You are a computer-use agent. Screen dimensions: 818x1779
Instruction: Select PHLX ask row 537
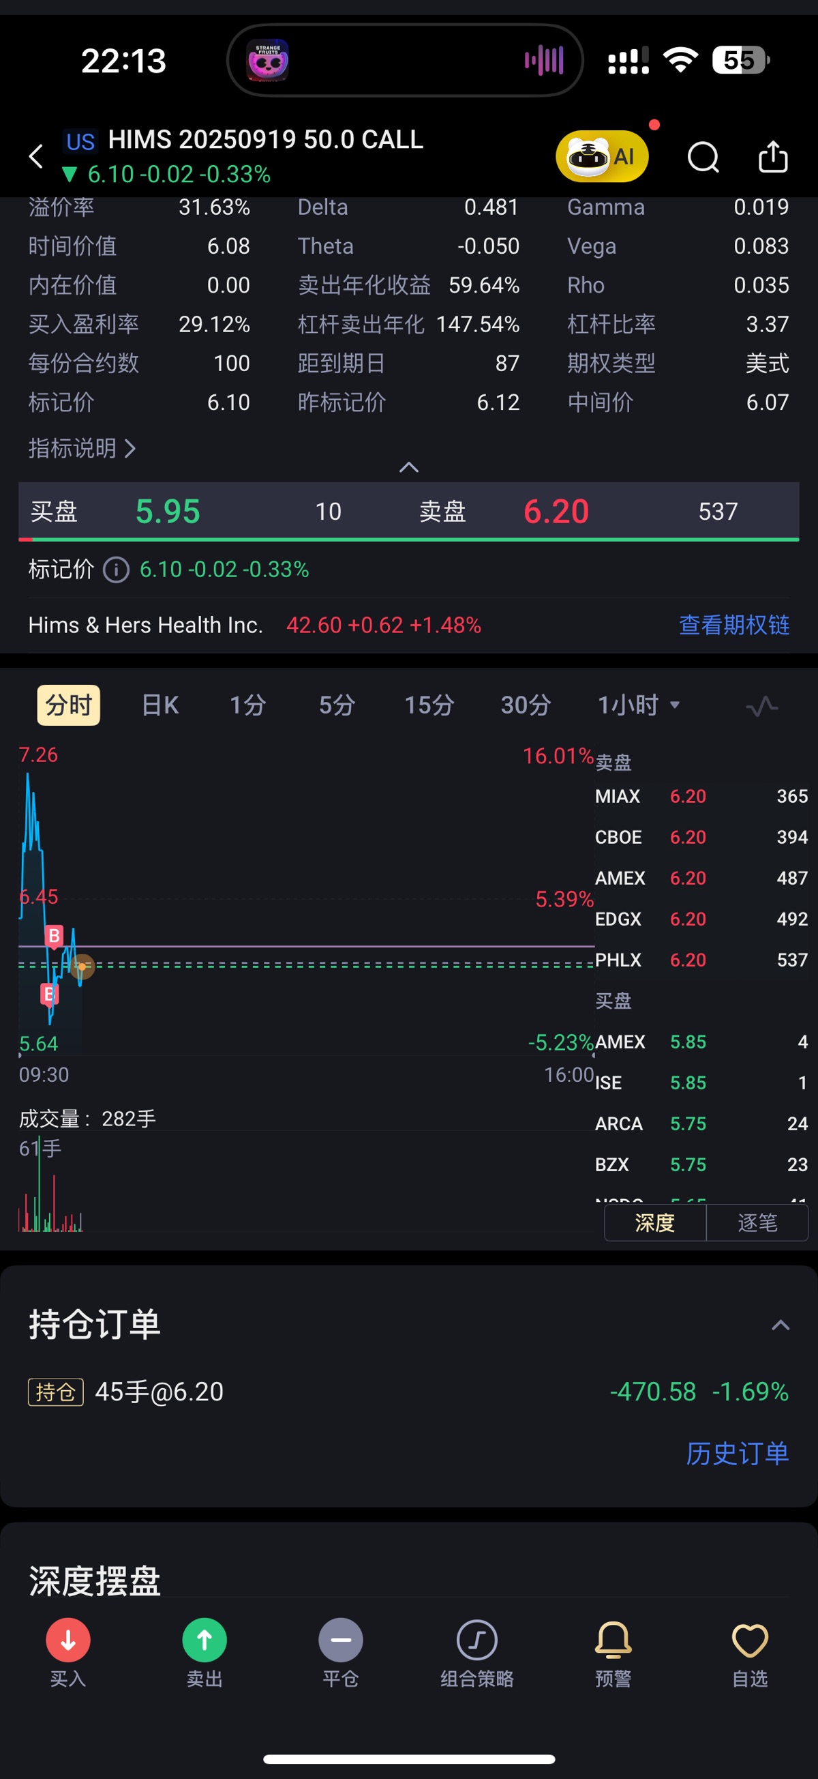[701, 960]
